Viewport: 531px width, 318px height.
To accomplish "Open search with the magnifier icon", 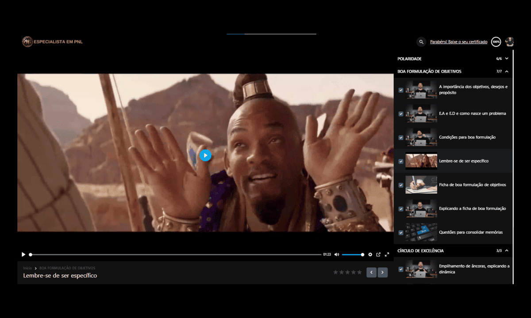I will pos(421,42).
